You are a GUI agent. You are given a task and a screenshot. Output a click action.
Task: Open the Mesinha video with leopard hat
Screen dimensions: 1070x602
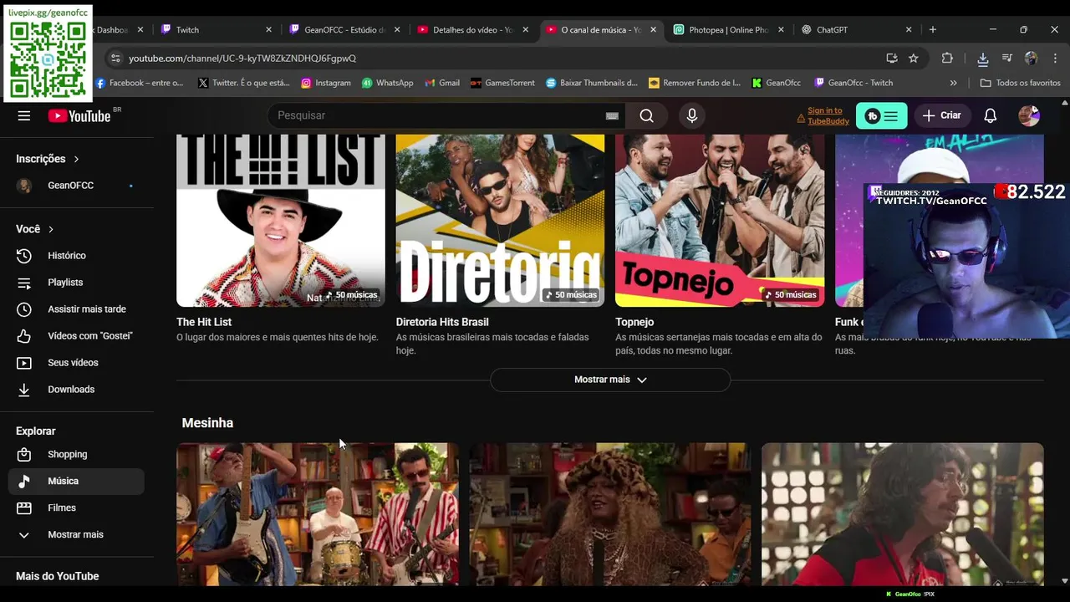(610, 514)
